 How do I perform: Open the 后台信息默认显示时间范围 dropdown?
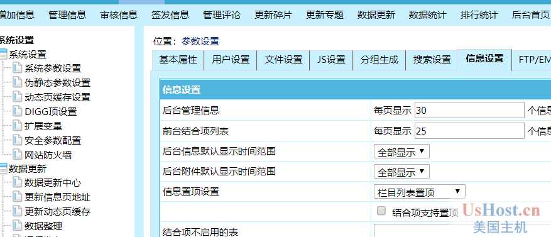tap(401, 152)
